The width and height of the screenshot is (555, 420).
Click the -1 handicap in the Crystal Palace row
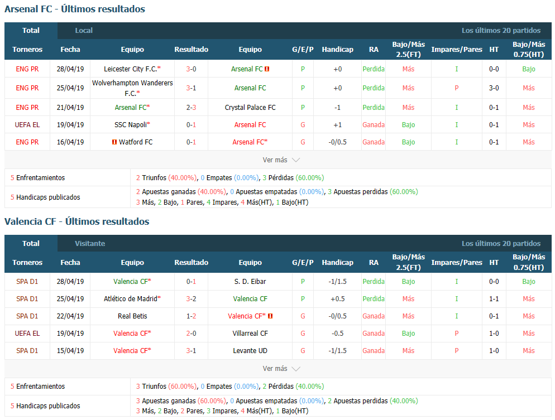(x=337, y=108)
